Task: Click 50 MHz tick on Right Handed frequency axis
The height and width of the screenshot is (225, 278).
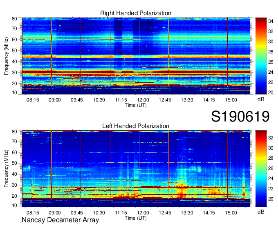Action: coord(14,51)
